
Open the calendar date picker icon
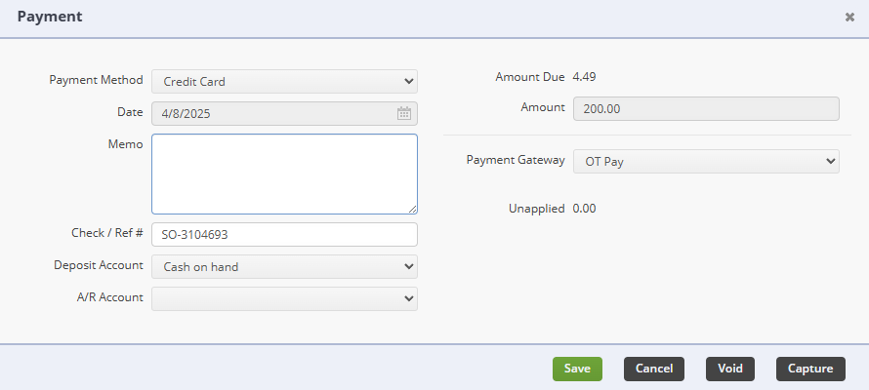[x=404, y=113]
